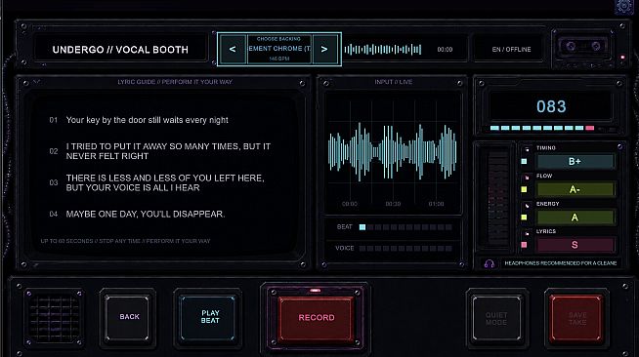The image size is (639, 357).
Task: Click the 01:00 waveform time label
Action: 436,204
